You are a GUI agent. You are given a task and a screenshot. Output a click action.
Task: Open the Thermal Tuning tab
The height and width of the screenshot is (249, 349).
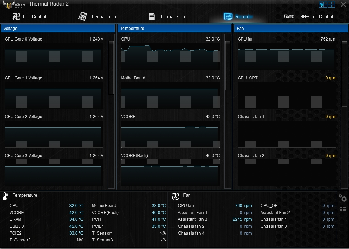tap(99, 16)
